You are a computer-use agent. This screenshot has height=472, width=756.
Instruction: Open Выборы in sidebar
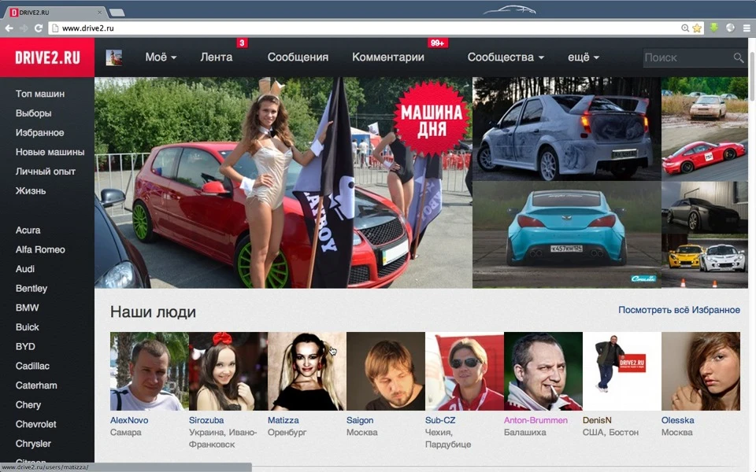(x=33, y=113)
